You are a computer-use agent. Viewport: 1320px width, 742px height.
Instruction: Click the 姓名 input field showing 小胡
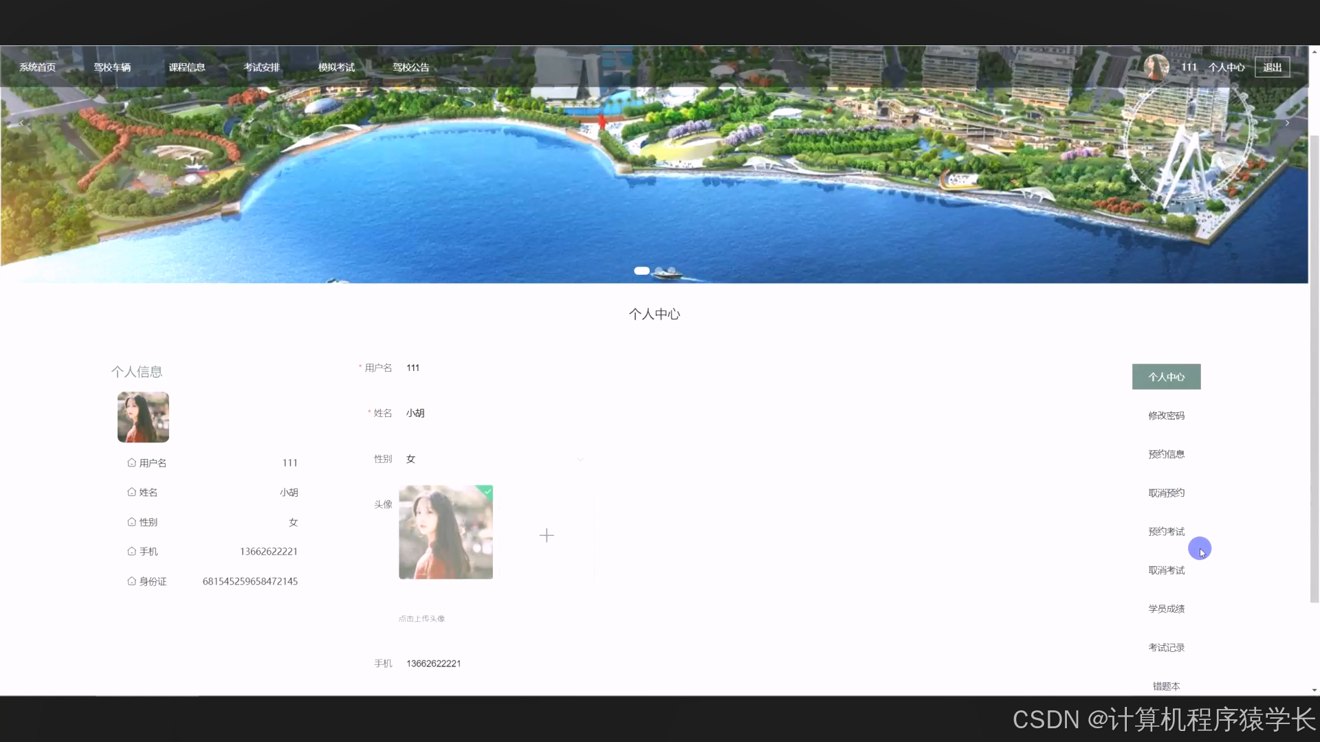coord(495,413)
